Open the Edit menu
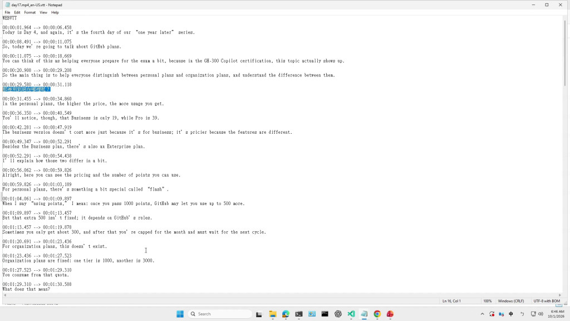Screen dimensions: 570x321 pyautogui.click(x=17, y=12)
